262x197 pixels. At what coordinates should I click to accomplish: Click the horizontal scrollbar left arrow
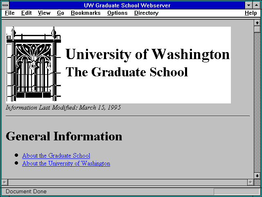click(x=5, y=182)
